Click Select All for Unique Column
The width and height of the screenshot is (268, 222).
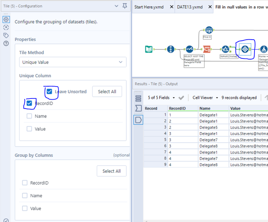pyautogui.click(x=107, y=92)
